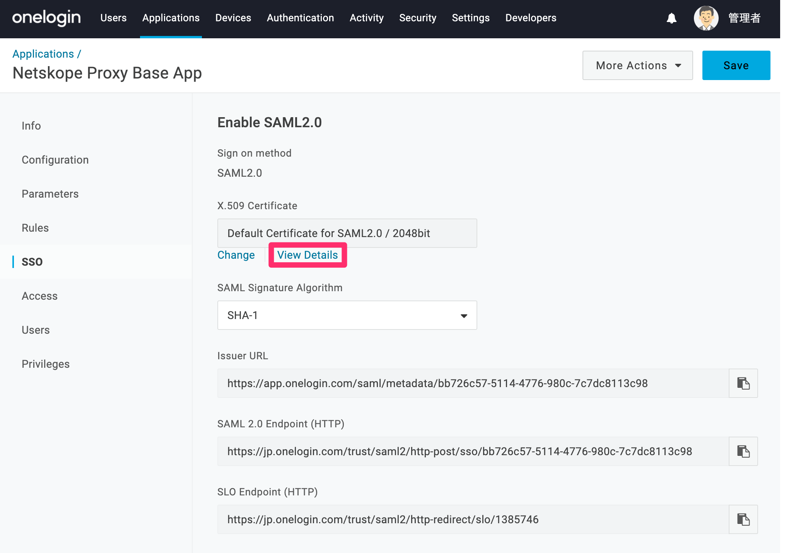The image size is (796, 553).
Task: Open the Users top menu
Action: click(113, 18)
